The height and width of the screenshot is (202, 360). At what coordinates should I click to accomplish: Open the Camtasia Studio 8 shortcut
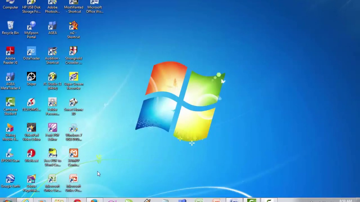[x=10, y=106]
